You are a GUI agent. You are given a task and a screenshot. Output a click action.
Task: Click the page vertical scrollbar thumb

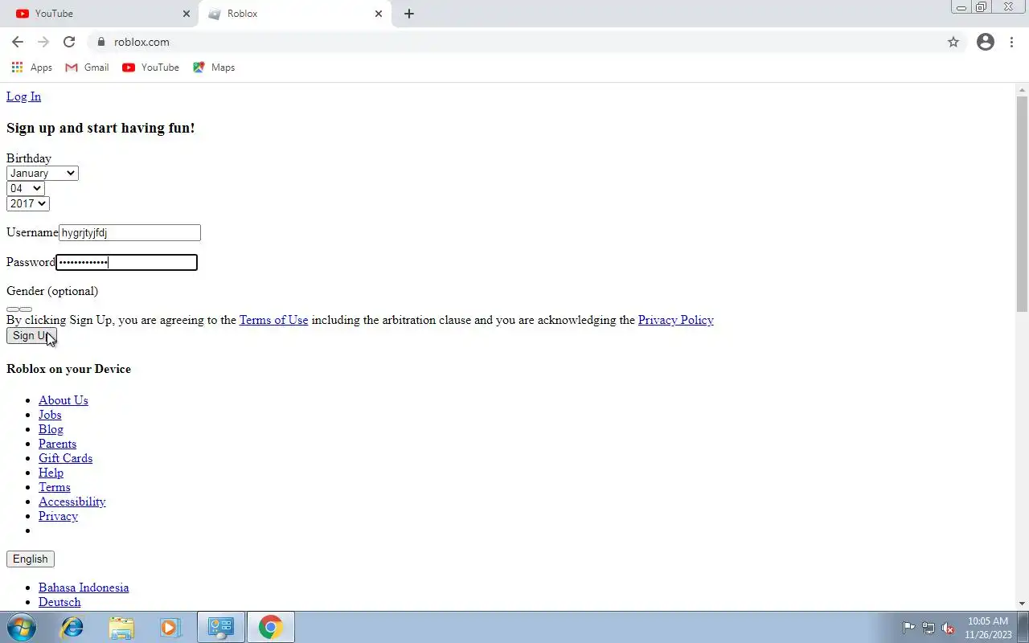click(x=1022, y=203)
